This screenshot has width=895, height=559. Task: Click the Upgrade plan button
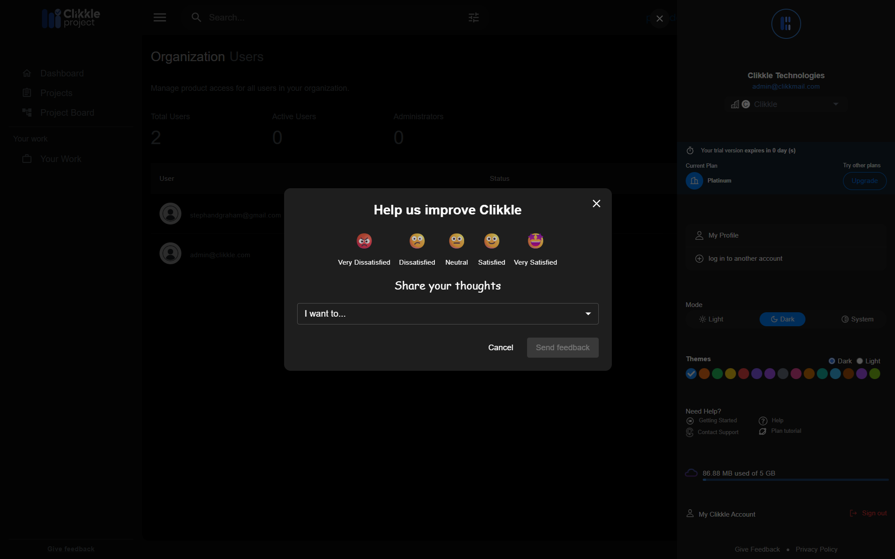tap(864, 181)
